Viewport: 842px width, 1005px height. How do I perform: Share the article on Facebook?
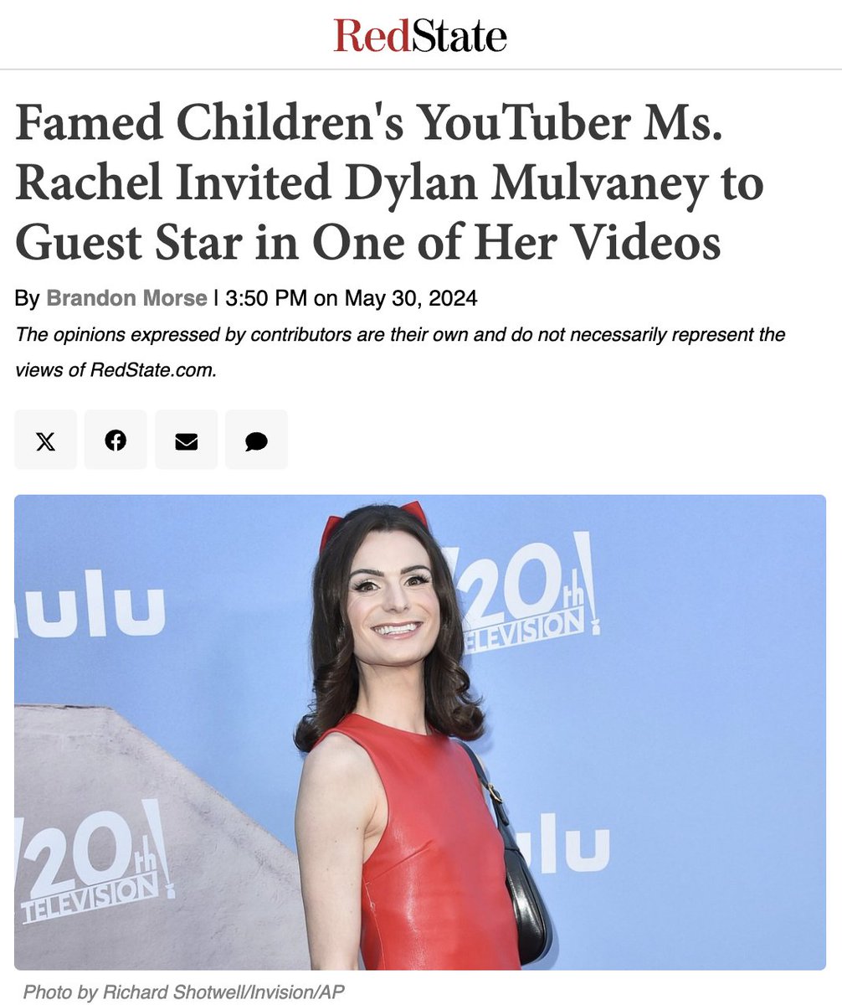coord(116,440)
